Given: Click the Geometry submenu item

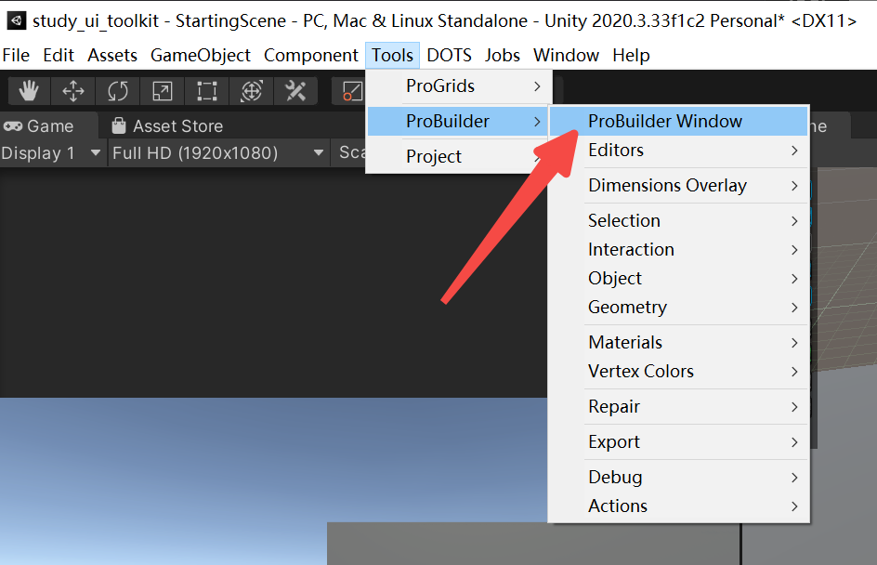Looking at the screenshot, I should (x=628, y=307).
